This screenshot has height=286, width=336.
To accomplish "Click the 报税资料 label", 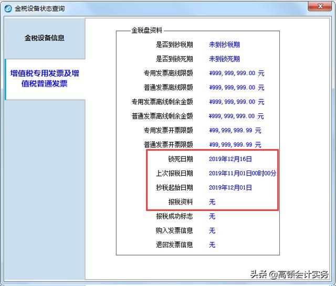I will point(181,202).
